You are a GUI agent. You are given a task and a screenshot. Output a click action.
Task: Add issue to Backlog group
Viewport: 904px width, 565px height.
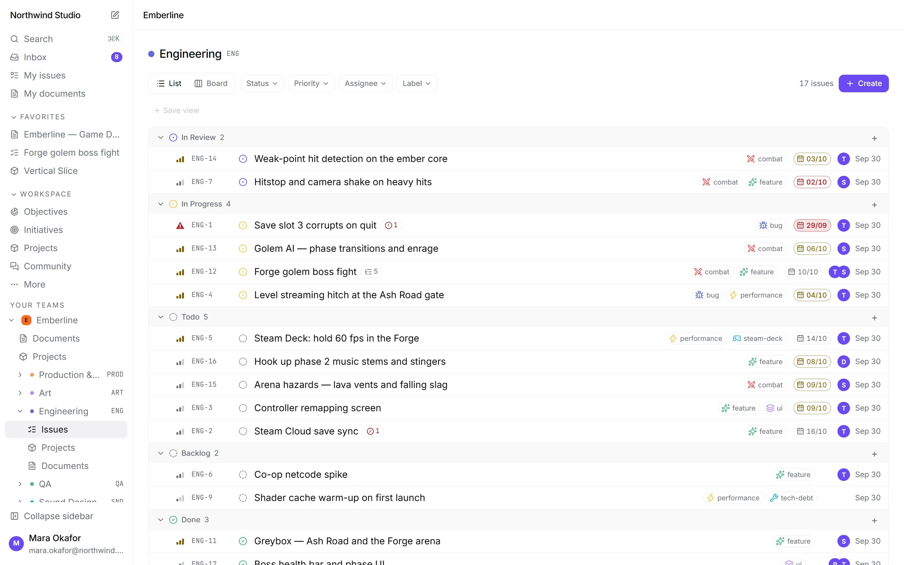(x=874, y=454)
